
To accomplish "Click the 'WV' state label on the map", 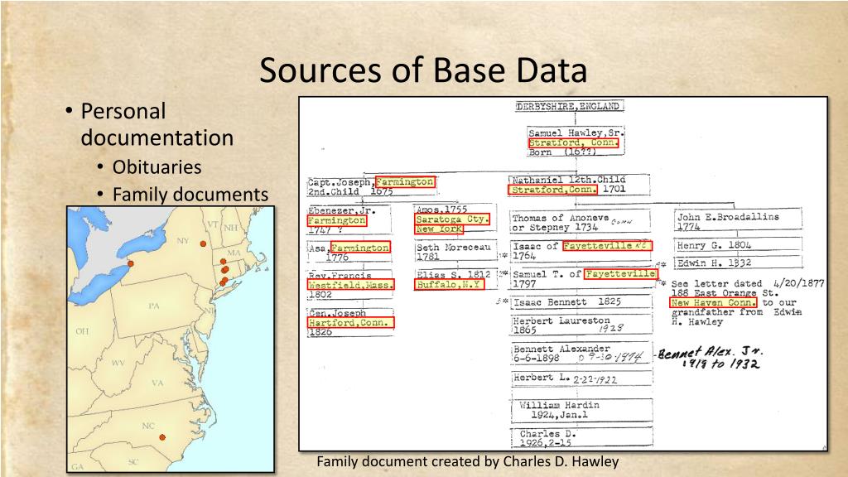I will (x=118, y=363).
